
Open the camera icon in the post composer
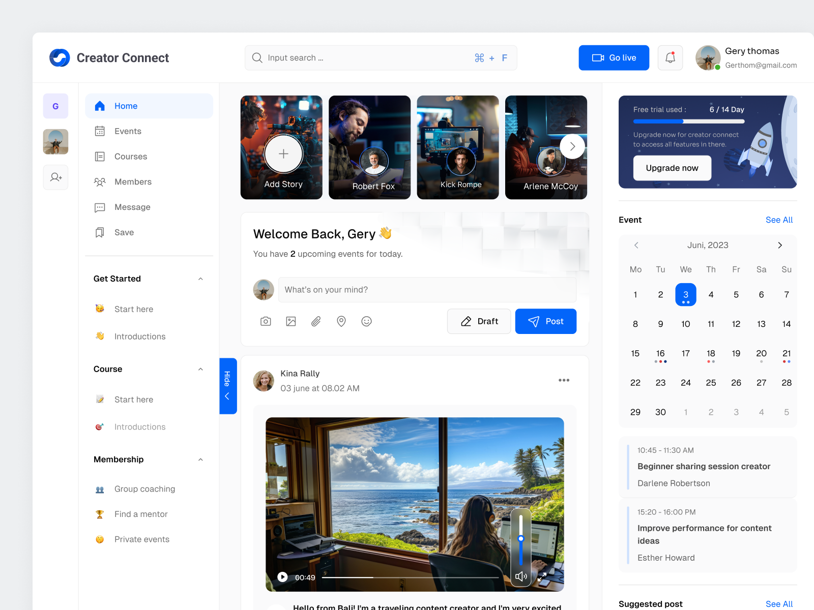click(265, 321)
